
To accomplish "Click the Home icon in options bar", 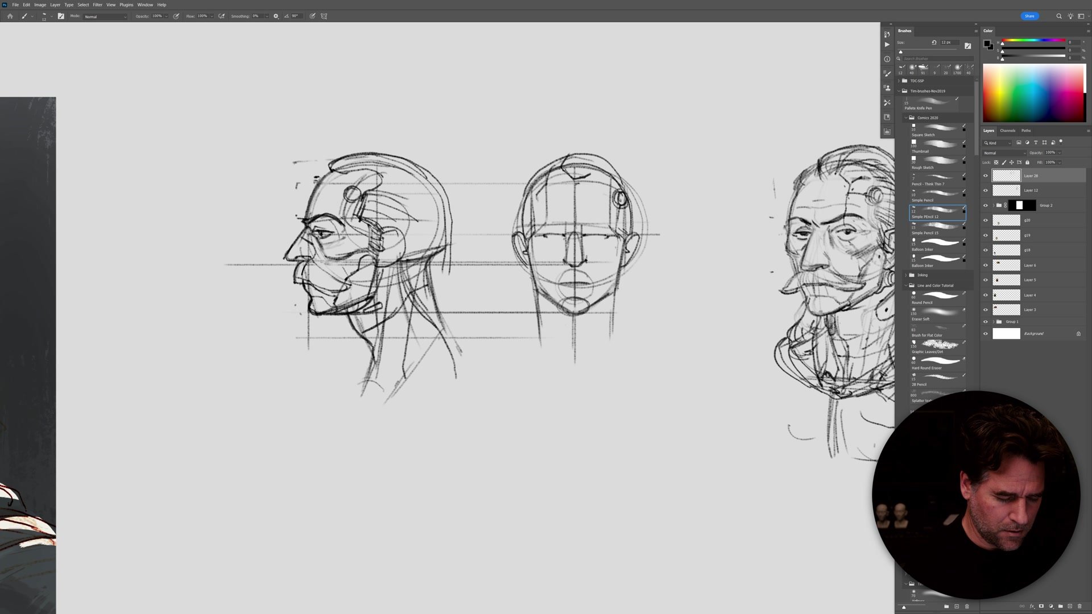I will [x=10, y=16].
